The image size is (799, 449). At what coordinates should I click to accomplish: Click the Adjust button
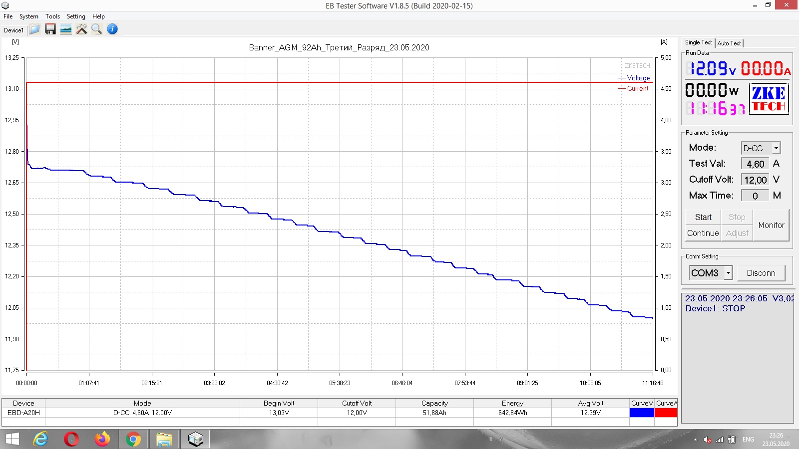[x=737, y=233]
